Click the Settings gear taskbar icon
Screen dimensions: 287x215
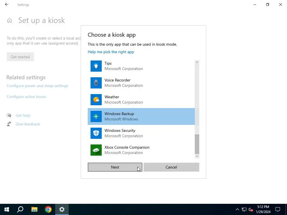pos(62,209)
